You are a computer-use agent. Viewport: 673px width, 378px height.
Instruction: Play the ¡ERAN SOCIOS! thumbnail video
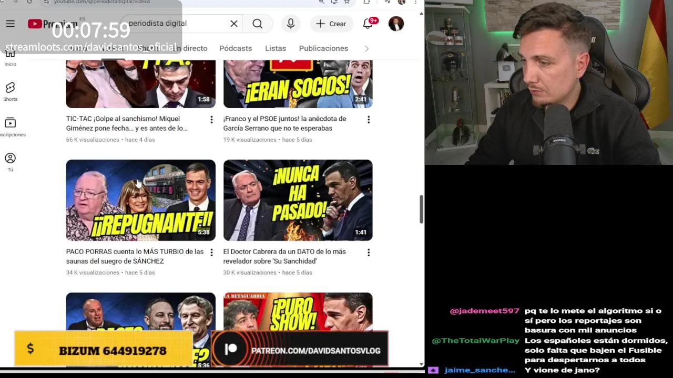pyautogui.click(x=298, y=84)
